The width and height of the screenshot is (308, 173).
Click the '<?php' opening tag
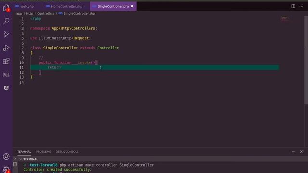coord(36,19)
